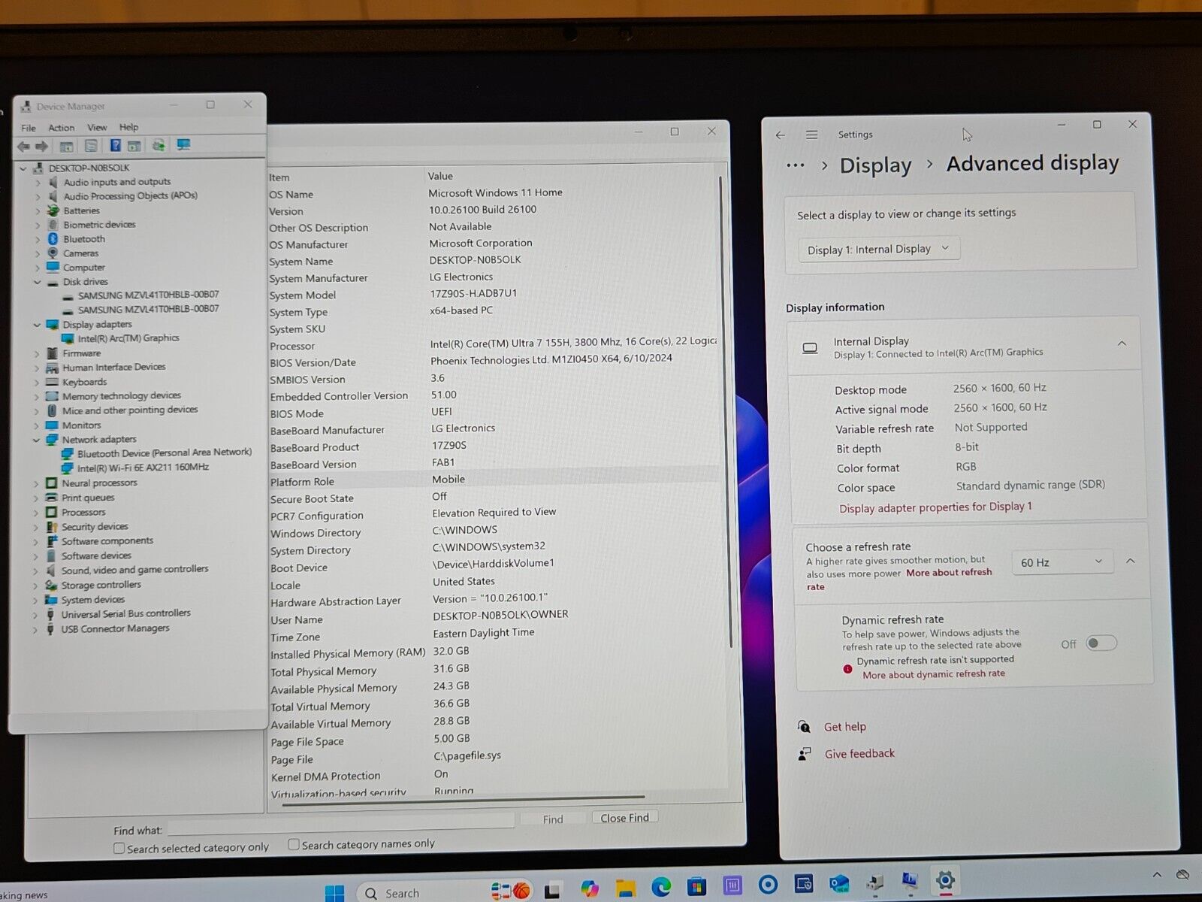1202x902 pixels.
Task: Open the File menu in Device Manager
Action: pos(29,128)
